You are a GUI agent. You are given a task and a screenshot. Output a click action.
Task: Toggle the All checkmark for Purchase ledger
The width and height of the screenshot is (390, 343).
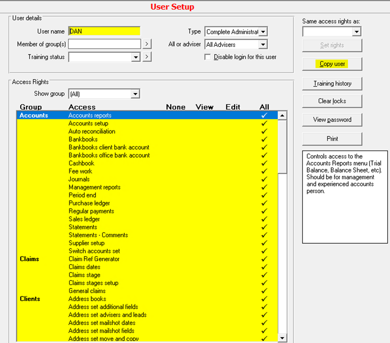click(x=264, y=203)
